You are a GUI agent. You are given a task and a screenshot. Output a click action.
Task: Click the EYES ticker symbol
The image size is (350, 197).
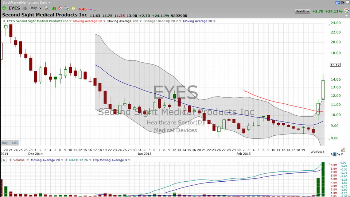[14, 8]
